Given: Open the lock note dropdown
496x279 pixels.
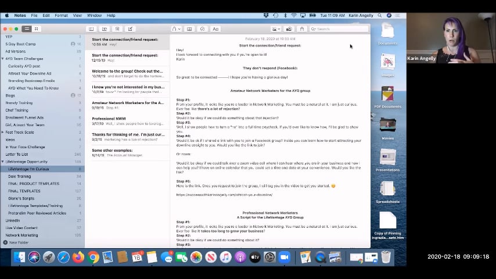Looking at the screenshot, I should tap(176, 29).
